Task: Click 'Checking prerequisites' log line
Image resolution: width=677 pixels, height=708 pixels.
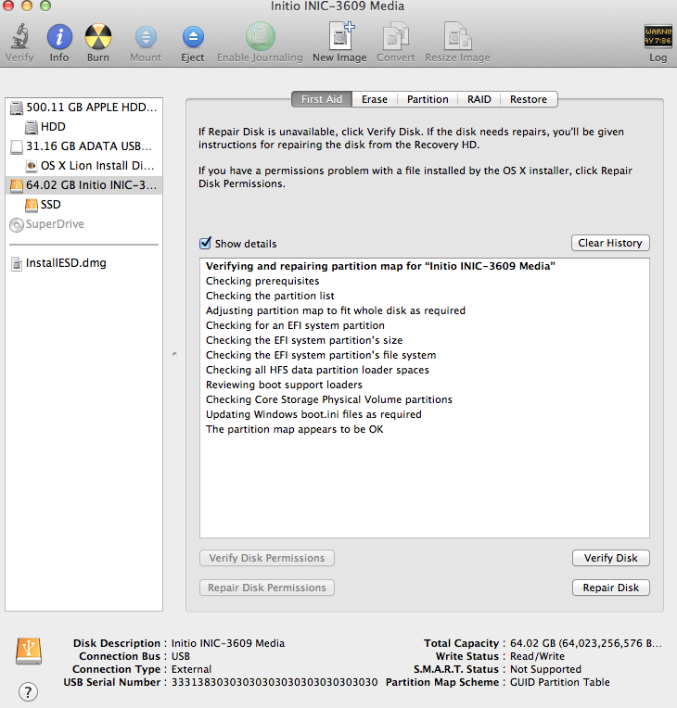Action: (x=262, y=281)
